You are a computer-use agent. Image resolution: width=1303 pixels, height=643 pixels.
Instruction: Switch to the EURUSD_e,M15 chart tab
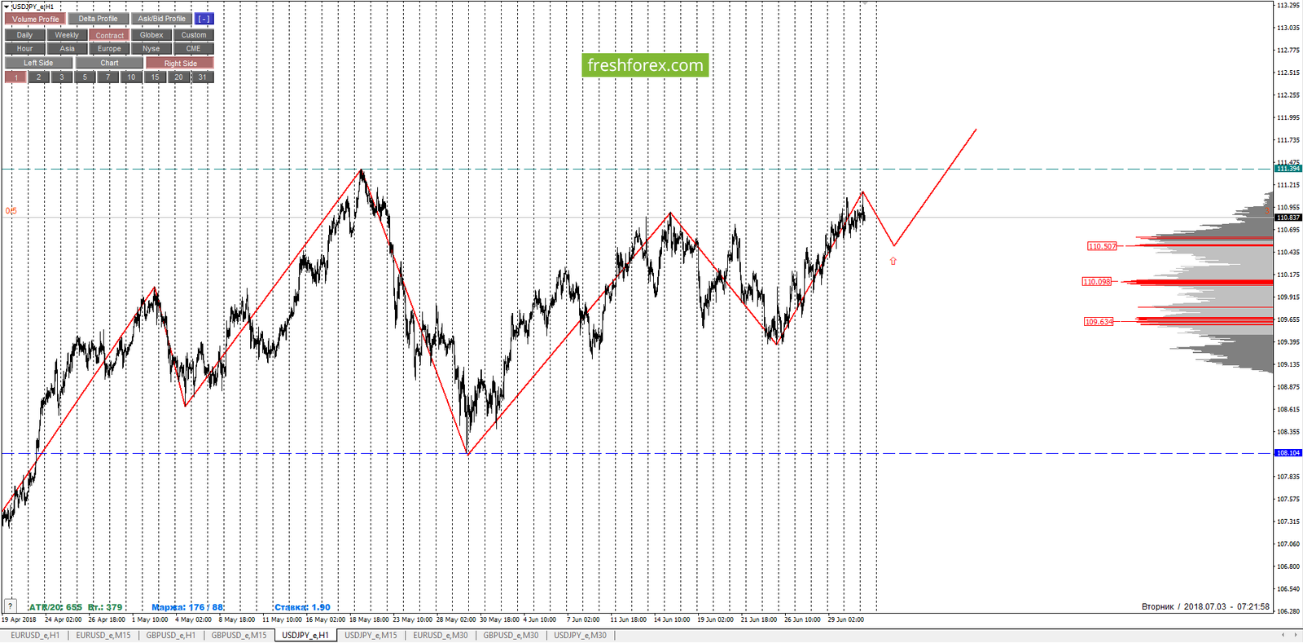tap(103, 636)
